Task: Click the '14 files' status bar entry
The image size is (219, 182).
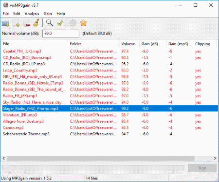Action: (x=91, y=178)
